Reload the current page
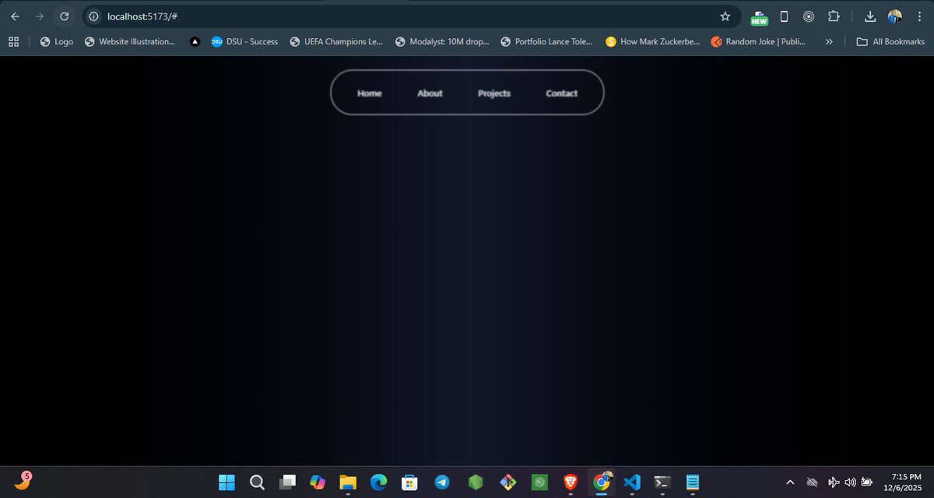 (64, 16)
